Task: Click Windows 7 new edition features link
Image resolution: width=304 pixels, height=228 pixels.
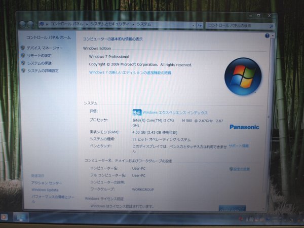Action: (130, 72)
